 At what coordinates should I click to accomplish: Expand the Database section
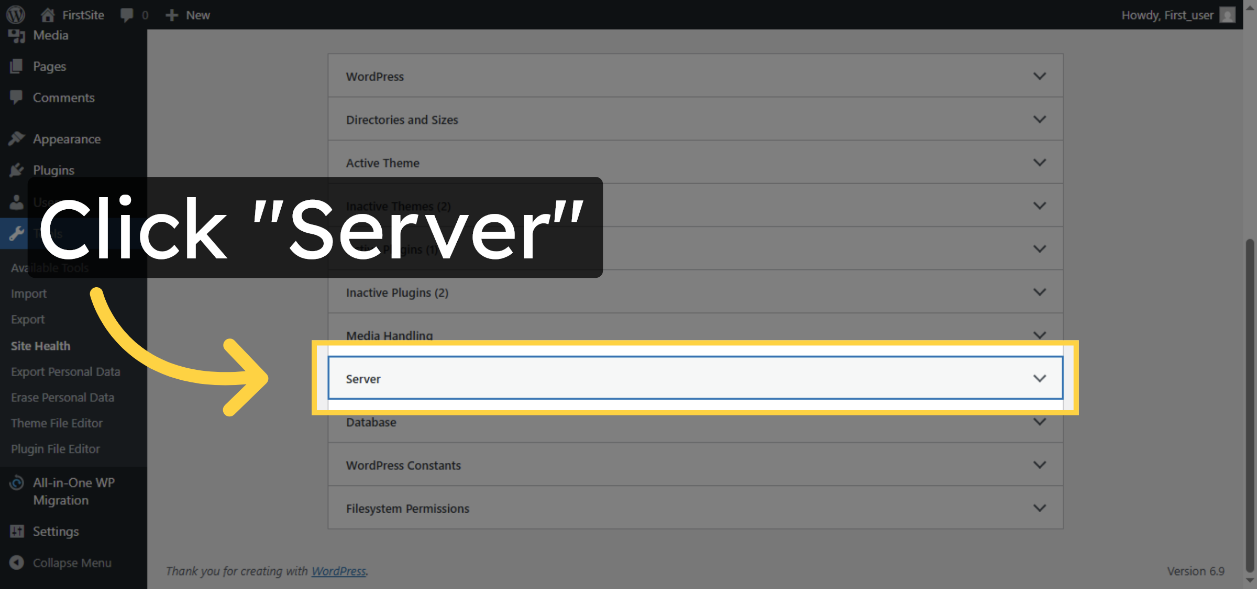(1040, 422)
